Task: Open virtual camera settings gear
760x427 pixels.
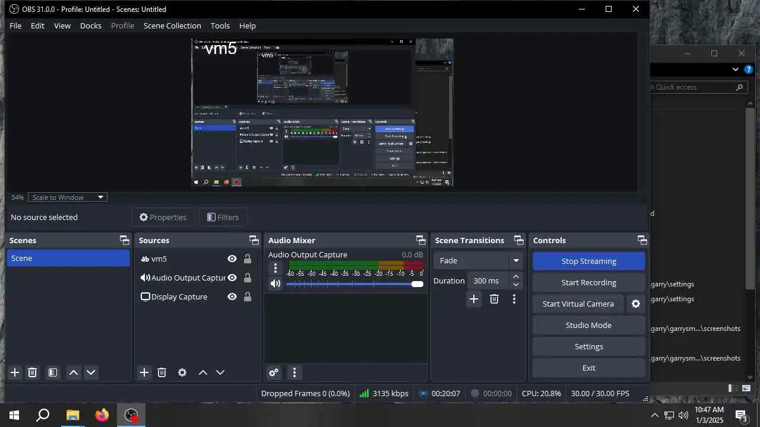Action: [x=636, y=304]
